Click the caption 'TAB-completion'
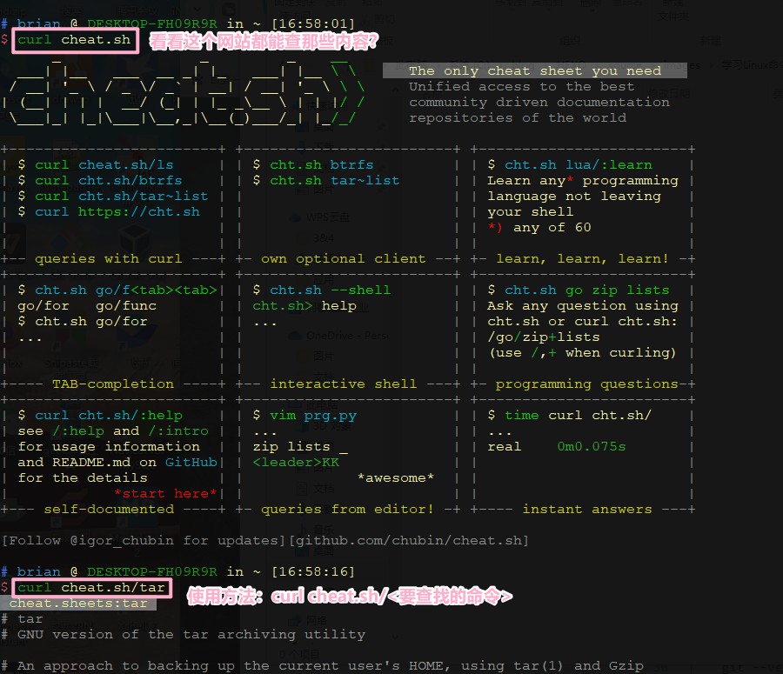 click(113, 384)
